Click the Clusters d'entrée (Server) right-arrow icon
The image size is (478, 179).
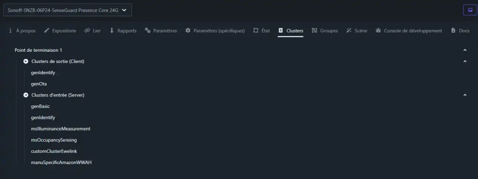click(26, 95)
